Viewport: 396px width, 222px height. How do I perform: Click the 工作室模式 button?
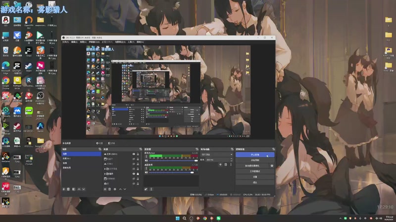point(255,171)
